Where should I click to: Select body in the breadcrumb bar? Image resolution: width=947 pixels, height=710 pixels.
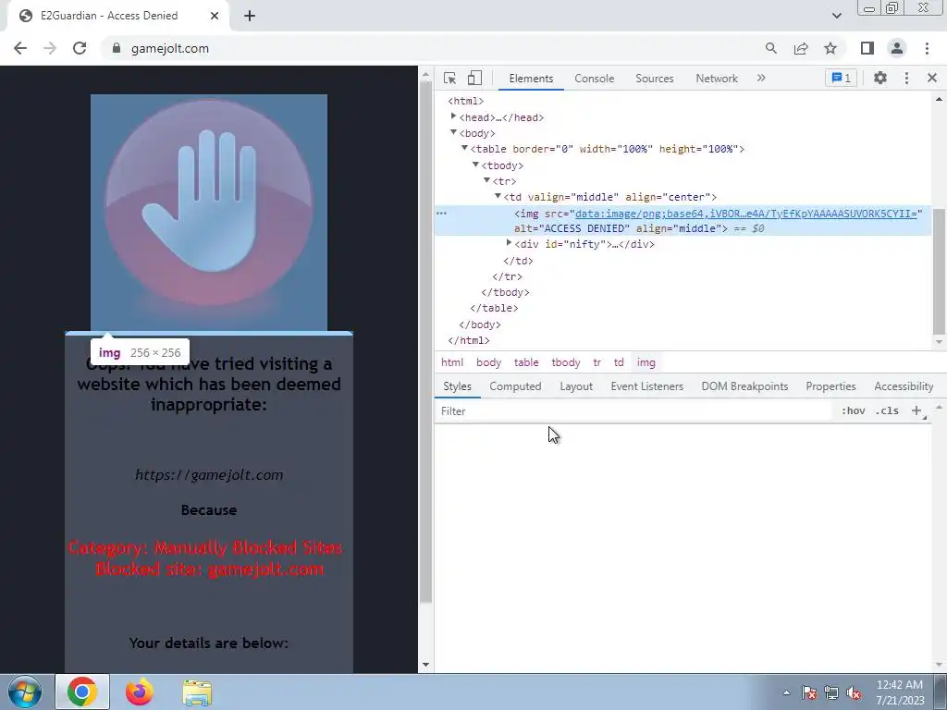click(x=488, y=362)
